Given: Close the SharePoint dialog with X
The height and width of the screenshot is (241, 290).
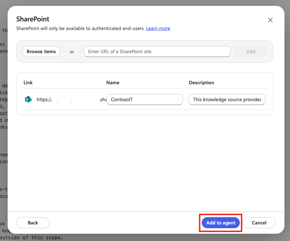Looking at the screenshot, I should coord(270,20).
